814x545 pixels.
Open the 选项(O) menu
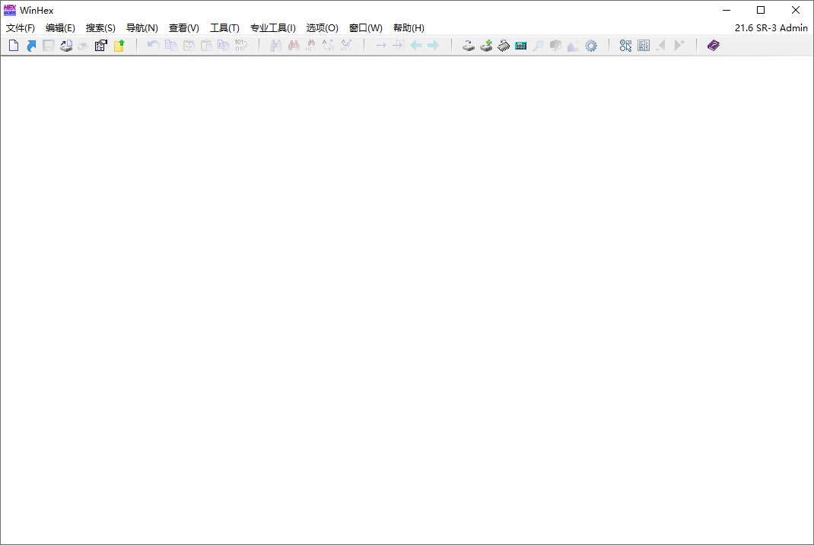tap(322, 27)
